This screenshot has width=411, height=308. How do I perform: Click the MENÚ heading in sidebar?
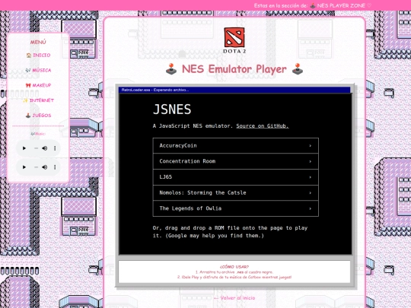coord(38,42)
